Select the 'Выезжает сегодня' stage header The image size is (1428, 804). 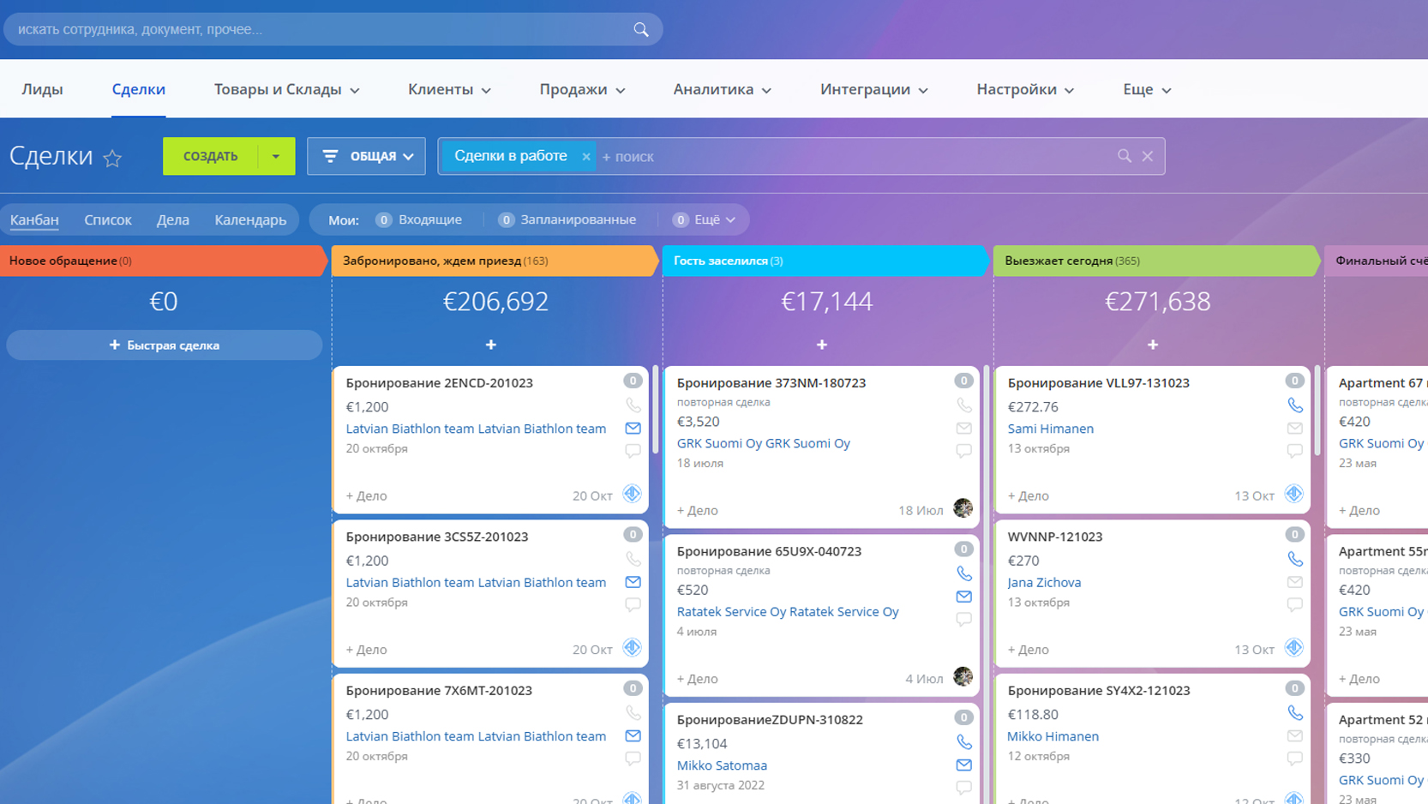(1155, 261)
